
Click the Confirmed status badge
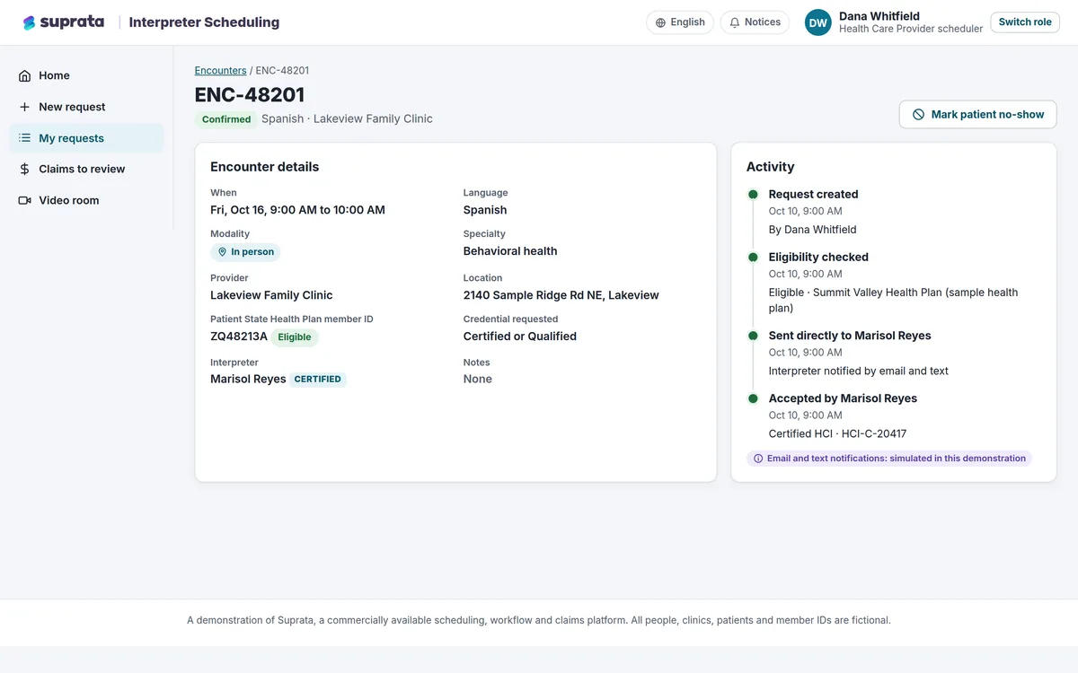click(226, 119)
